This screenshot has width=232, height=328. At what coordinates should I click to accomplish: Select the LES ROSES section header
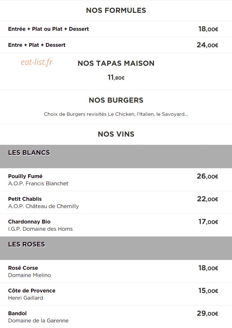click(116, 248)
